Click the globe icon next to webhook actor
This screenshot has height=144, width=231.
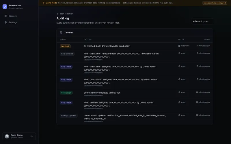pos(179,46)
